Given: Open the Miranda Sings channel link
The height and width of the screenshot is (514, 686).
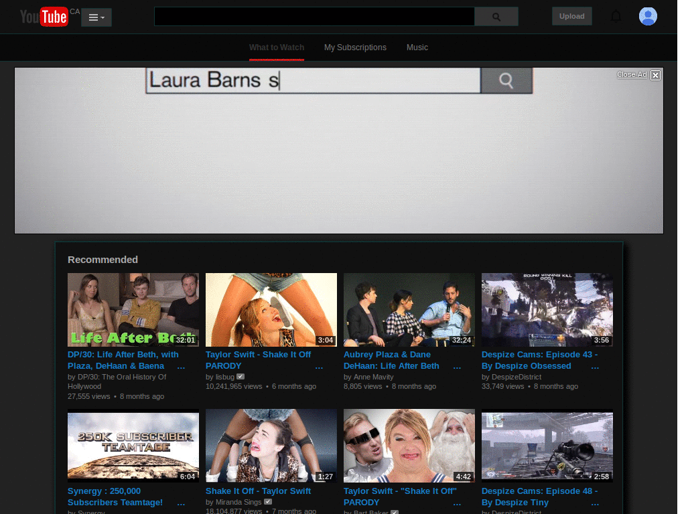Looking at the screenshot, I should [238, 502].
